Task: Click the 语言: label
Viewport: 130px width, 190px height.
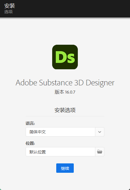Action: pos(30,123)
